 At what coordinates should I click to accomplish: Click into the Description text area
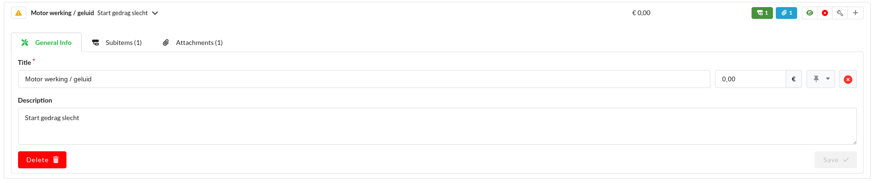437,126
